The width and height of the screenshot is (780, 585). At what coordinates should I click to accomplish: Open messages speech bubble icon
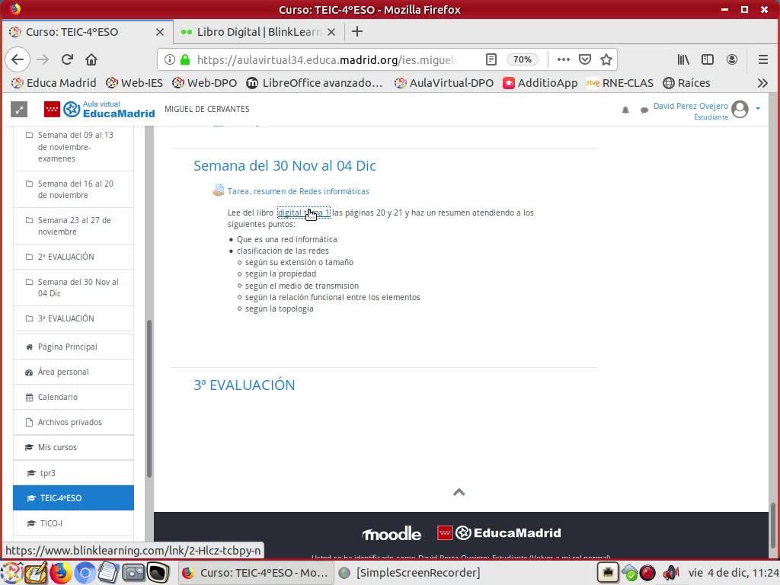[644, 110]
